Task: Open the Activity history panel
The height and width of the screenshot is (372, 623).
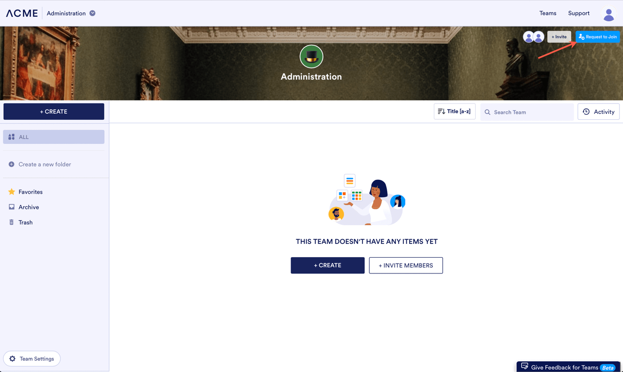Action: click(x=598, y=112)
